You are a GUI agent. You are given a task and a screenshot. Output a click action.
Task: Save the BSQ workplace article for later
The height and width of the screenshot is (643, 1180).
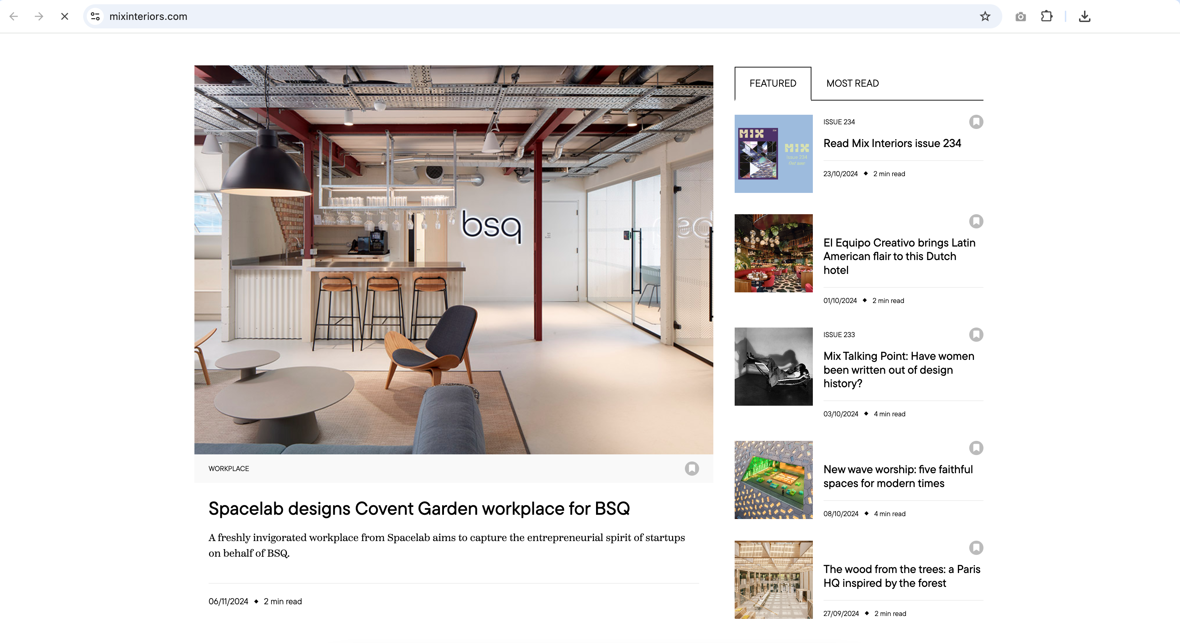[x=692, y=468]
